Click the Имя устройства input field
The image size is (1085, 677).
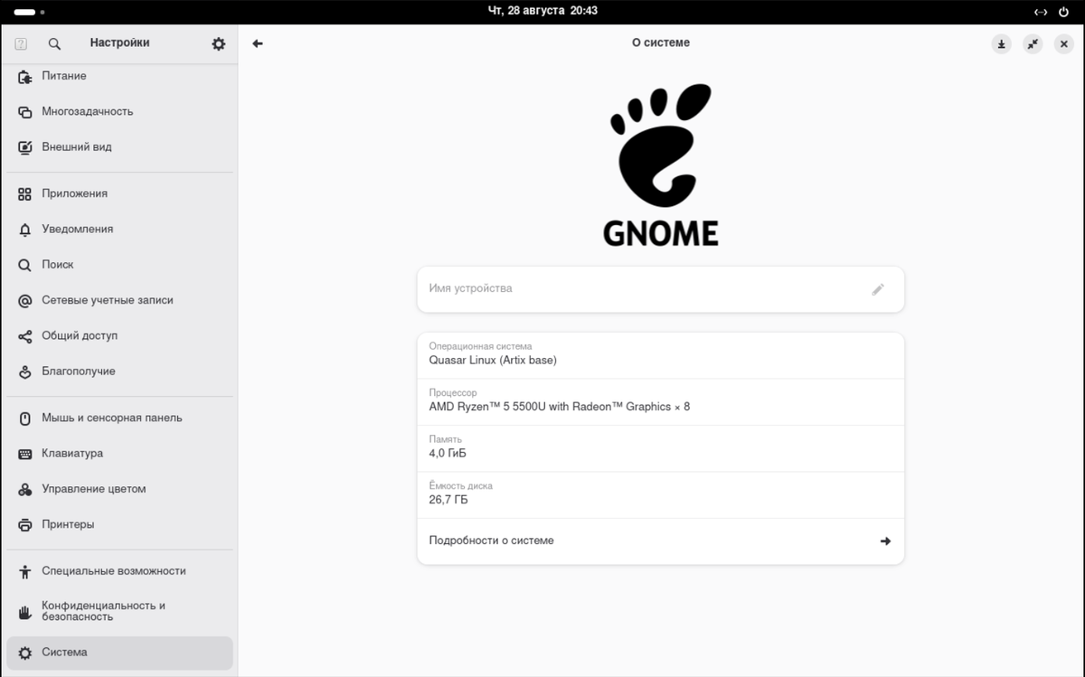click(633, 288)
